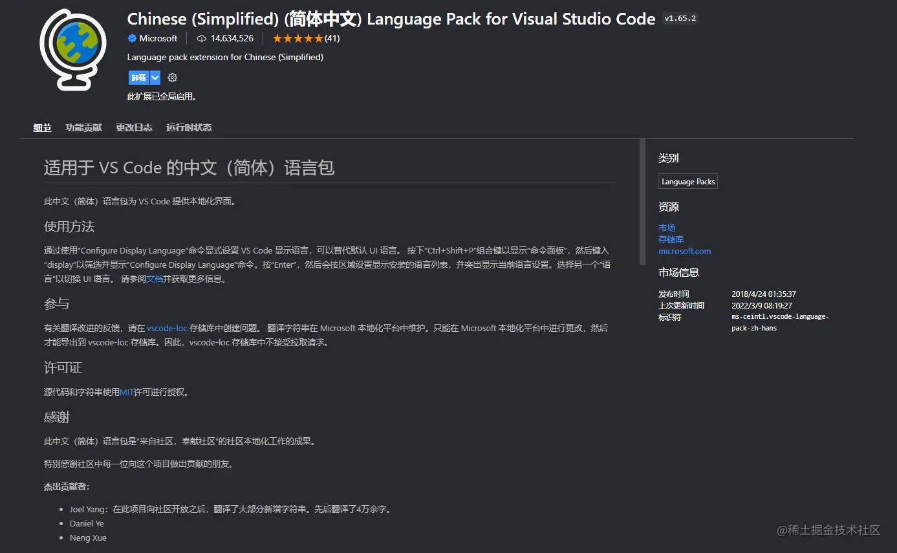Click the 许可证 section heading
897x553 pixels.
tap(63, 367)
